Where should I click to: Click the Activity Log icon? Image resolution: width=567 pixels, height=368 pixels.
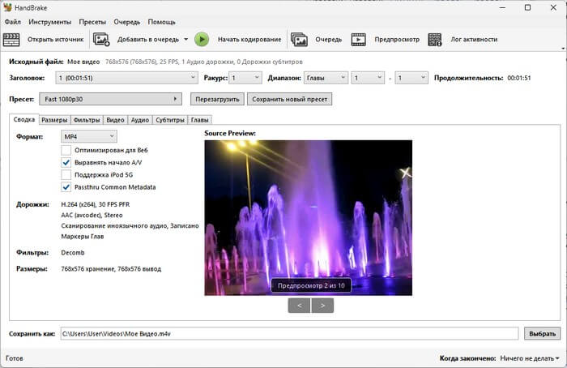(x=435, y=40)
